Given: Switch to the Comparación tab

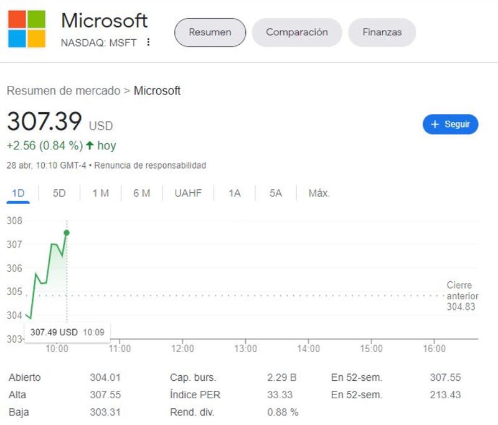Looking at the screenshot, I should pyautogui.click(x=297, y=32).
